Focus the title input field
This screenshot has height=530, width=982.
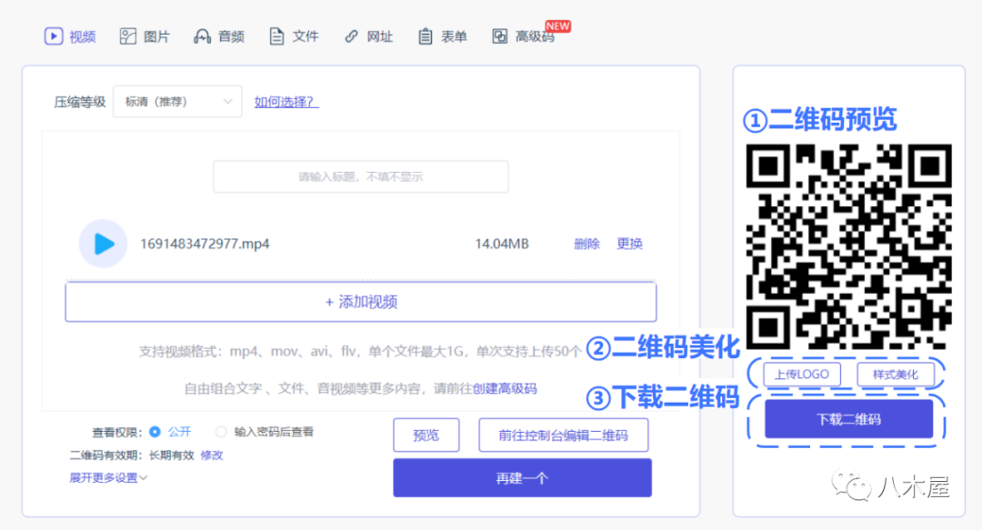tap(361, 176)
